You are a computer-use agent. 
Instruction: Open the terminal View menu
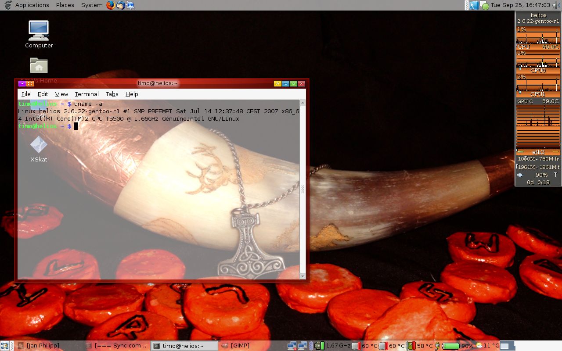tap(61, 94)
